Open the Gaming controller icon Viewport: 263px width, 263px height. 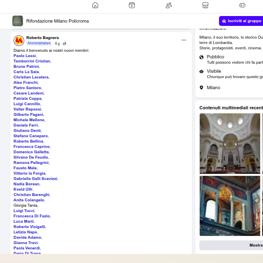(242, 5)
